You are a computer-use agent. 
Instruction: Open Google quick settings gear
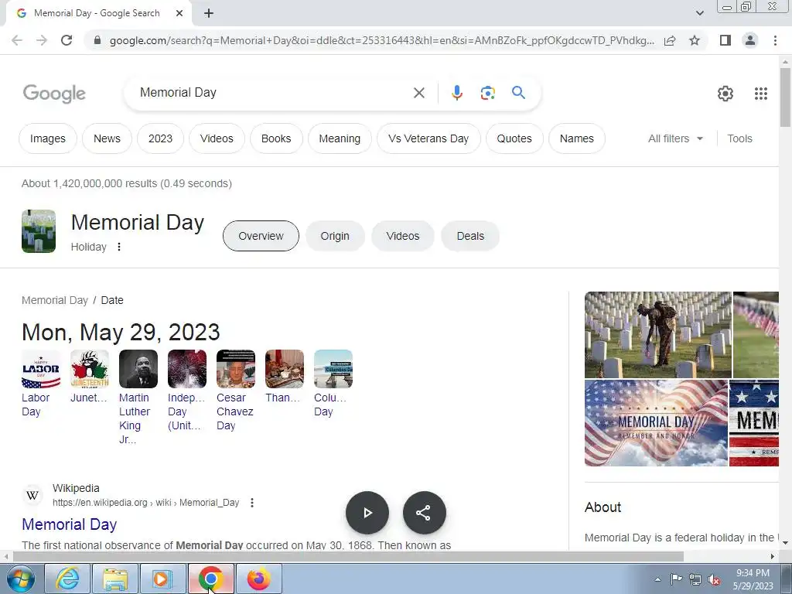725,94
